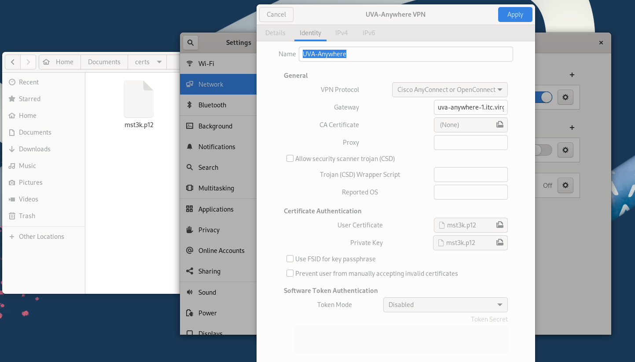635x362 pixels.
Task: Open the Bluetooth settings panel
Action: click(213, 105)
